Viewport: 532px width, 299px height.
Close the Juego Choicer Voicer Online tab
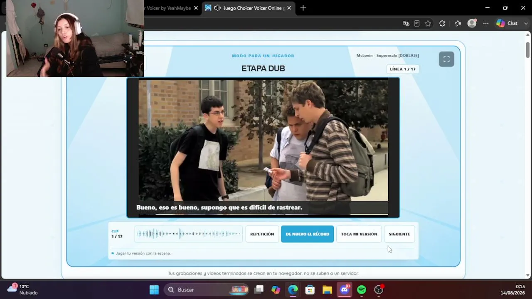(289, 8)
